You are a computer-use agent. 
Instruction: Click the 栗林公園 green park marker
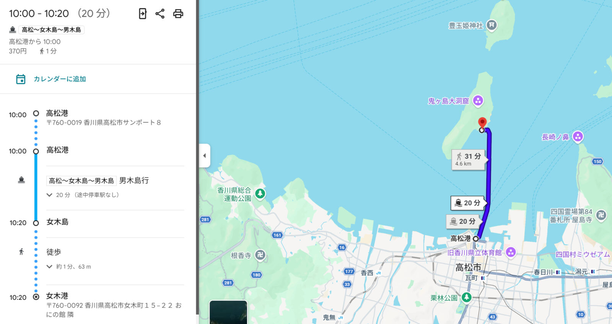coord(466,297)
